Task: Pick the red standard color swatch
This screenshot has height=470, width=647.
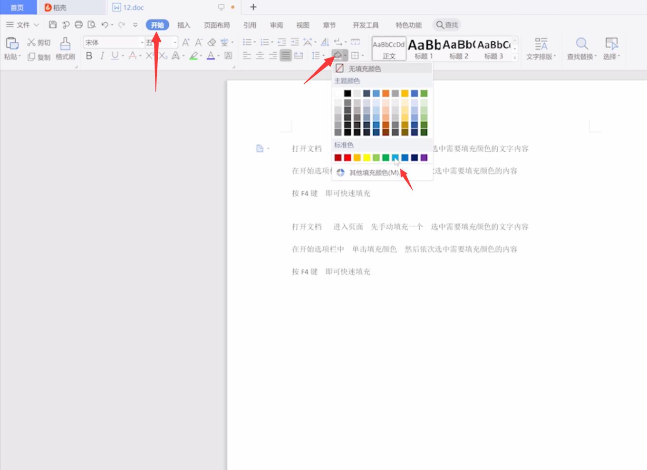Action: click(x=348, y=158)
